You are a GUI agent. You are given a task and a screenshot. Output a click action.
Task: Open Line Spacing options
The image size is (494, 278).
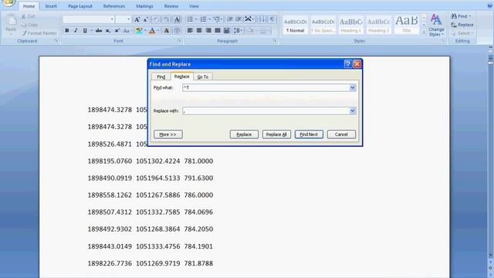tap(237, 31)
